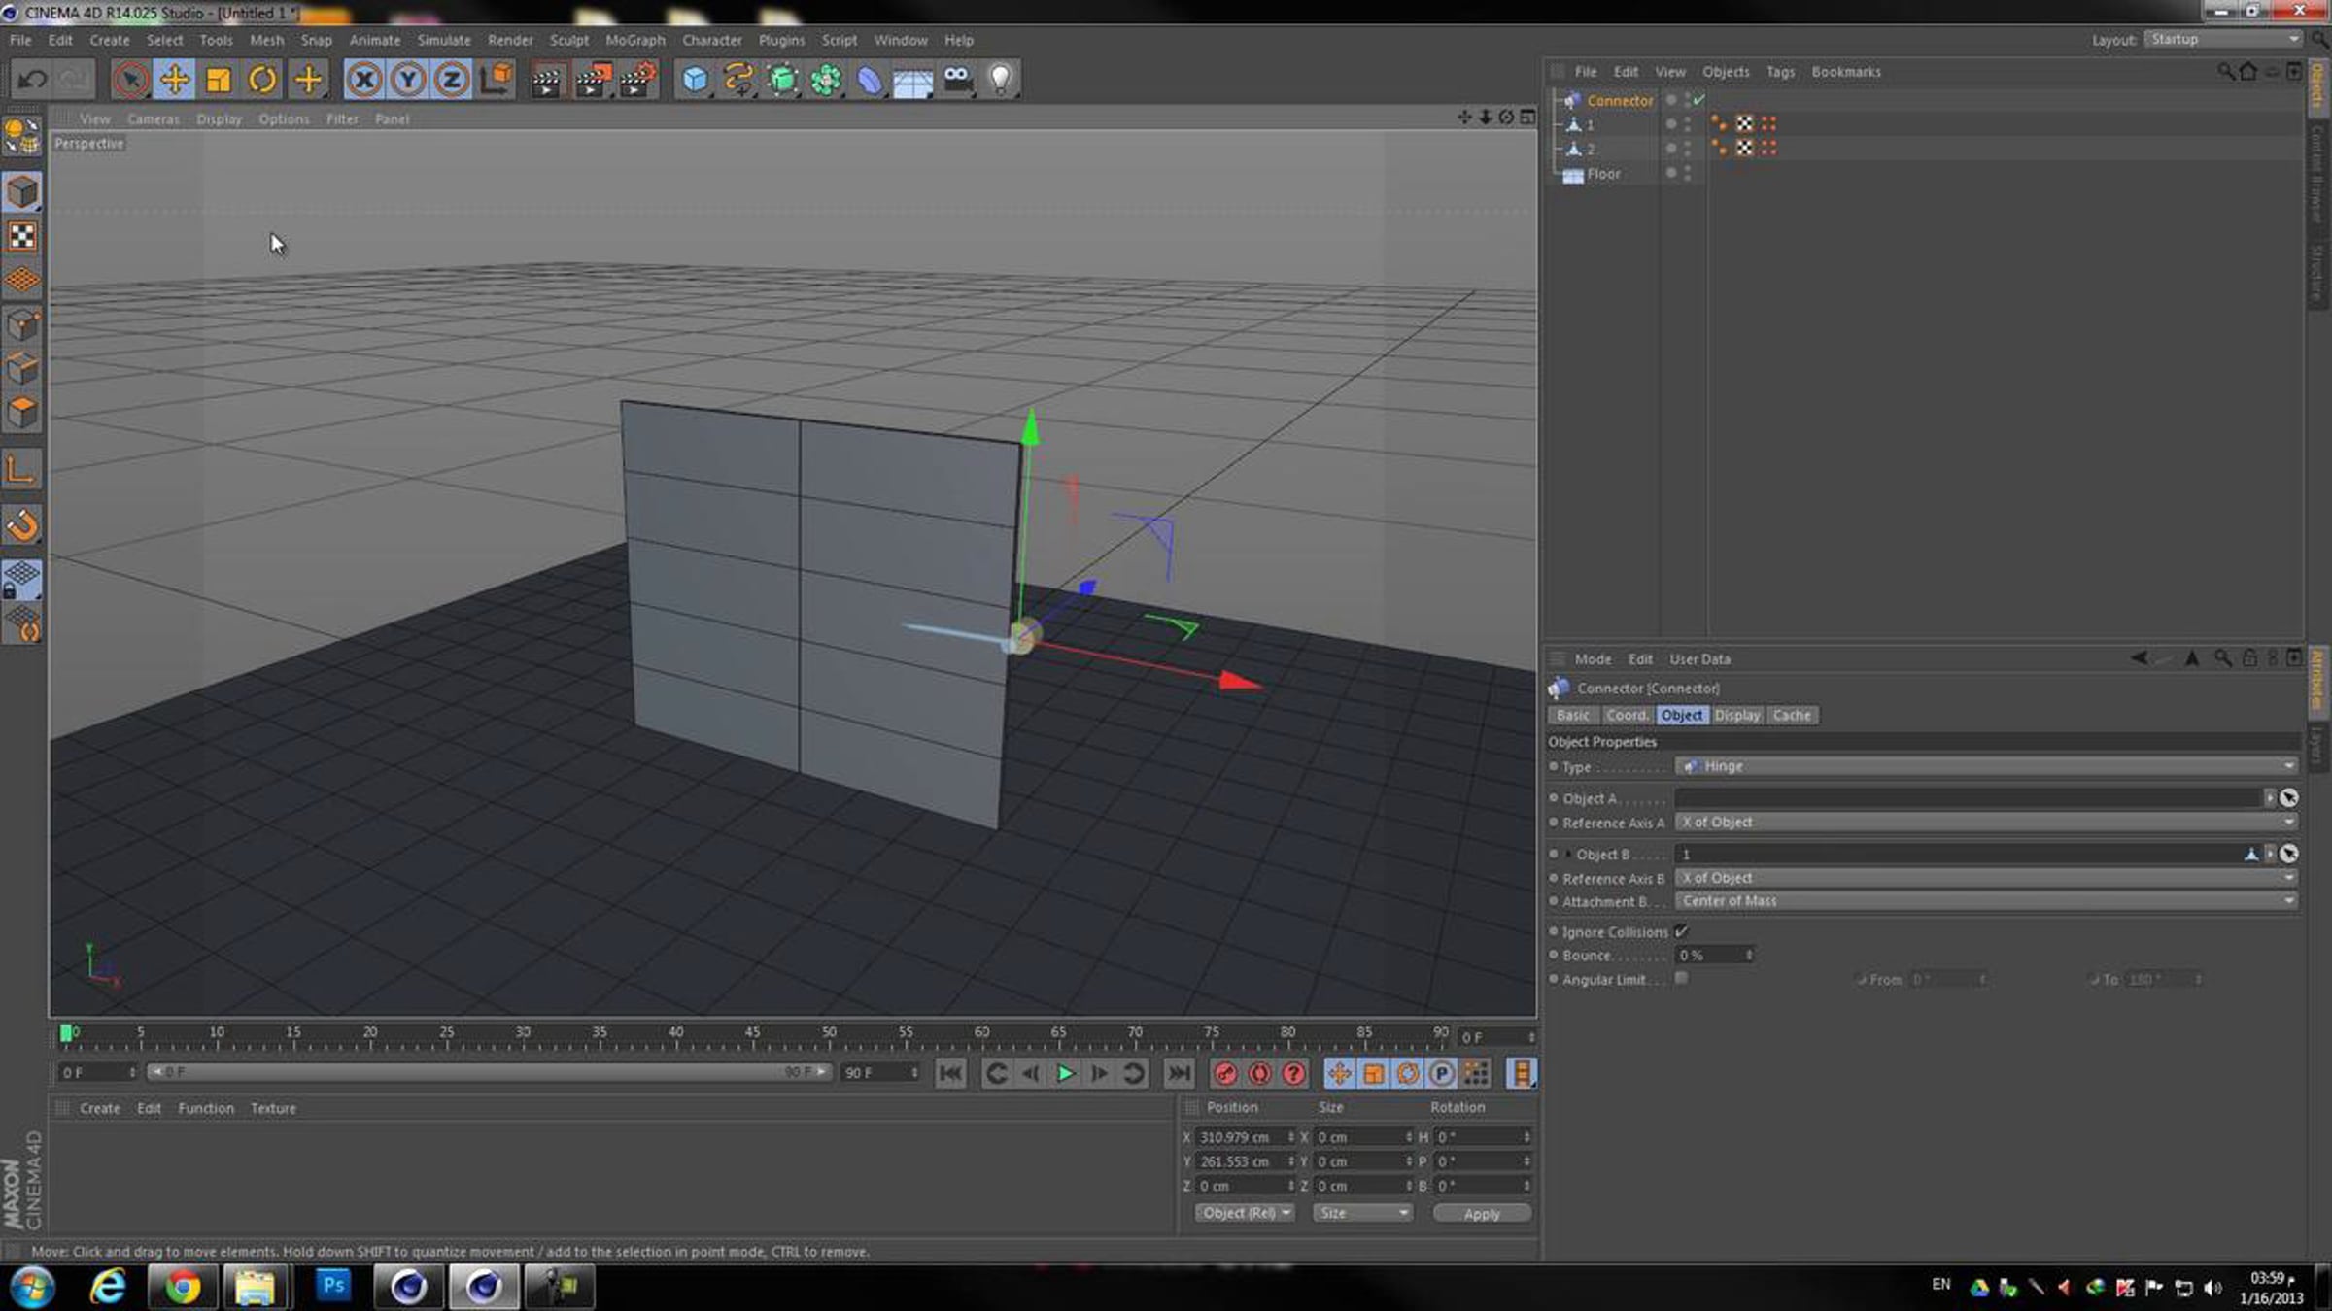Open Object Manager Tags menu
This screenshot has height=1311, width=2332.
click(x=1780, y=72)
